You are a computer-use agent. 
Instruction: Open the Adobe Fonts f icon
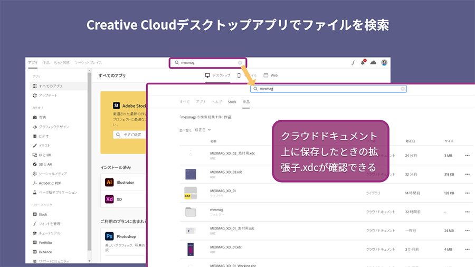pos(353,63)
